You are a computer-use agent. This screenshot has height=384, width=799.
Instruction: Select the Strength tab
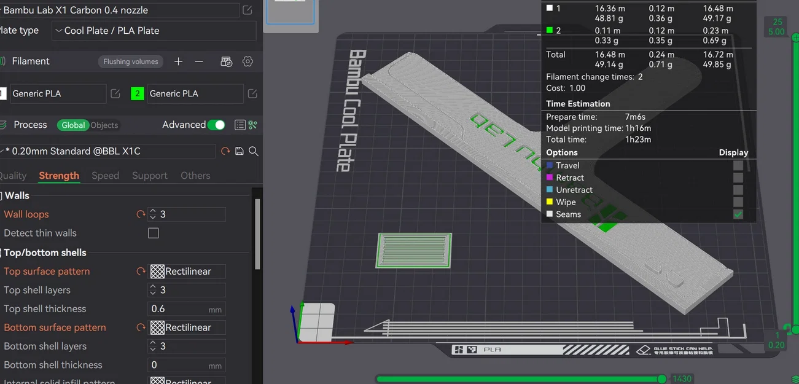(x=59, y=176)
